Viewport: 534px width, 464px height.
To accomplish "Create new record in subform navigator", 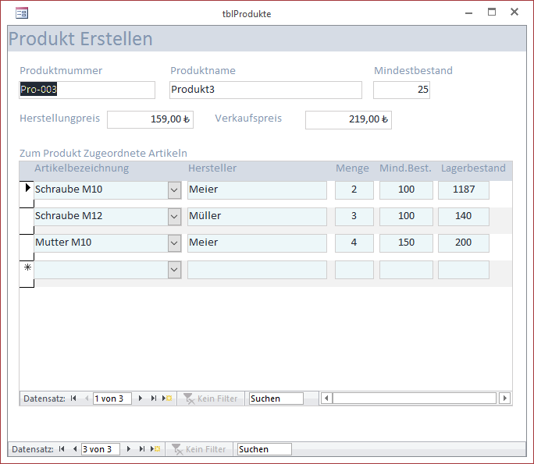I will point(167,398).
